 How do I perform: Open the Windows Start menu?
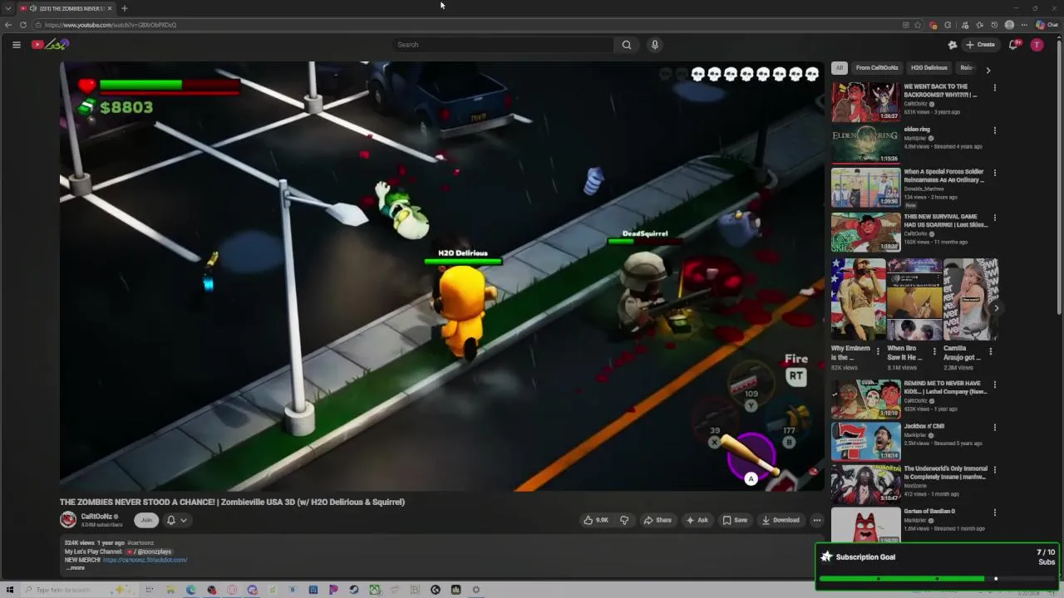[x=10, y=590]
